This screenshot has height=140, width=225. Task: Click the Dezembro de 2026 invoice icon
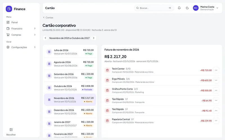pyautogui.click(x=49, y=112)
